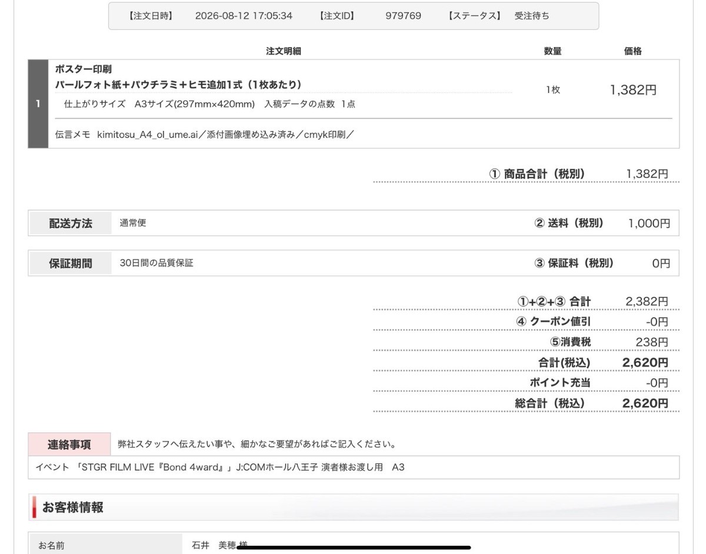The width and height of the screenshot is (706, 554).
Task: Click the お名前 label cell
Action: [x=106, y=543]
